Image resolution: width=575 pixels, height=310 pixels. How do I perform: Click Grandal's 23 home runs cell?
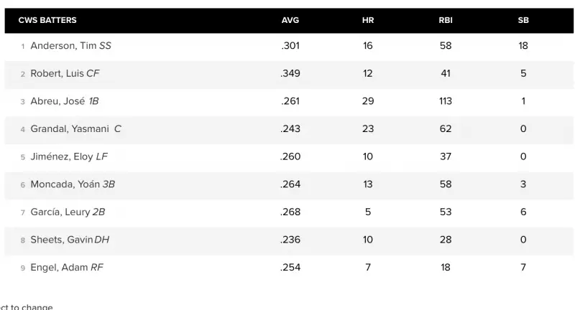(x=368, y=129)
